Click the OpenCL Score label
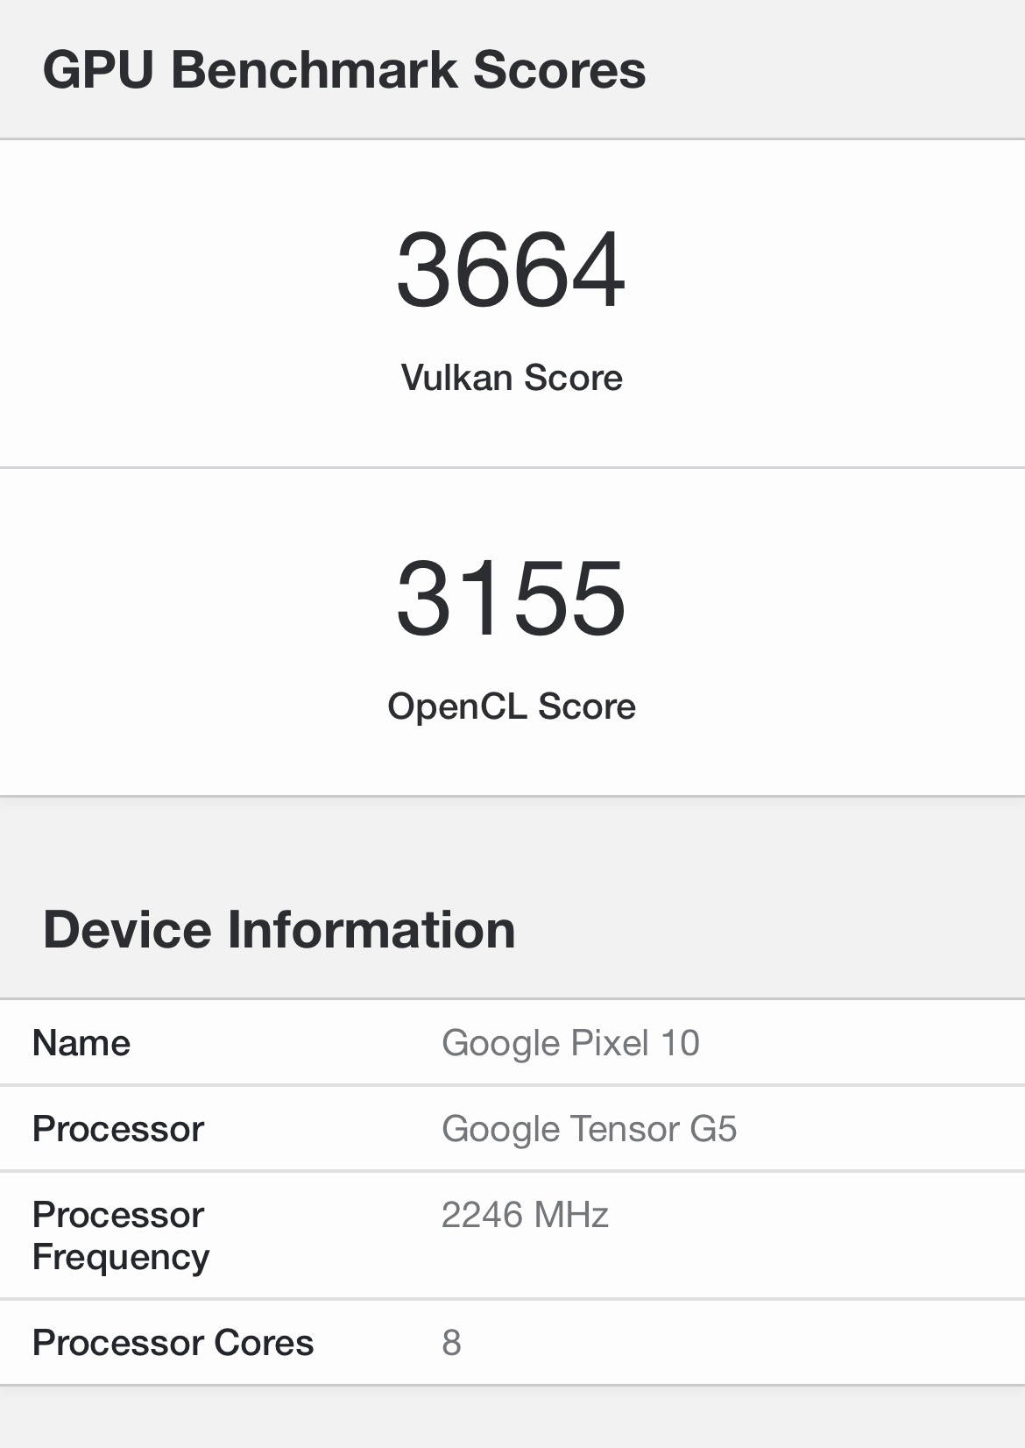 (512, 706)
